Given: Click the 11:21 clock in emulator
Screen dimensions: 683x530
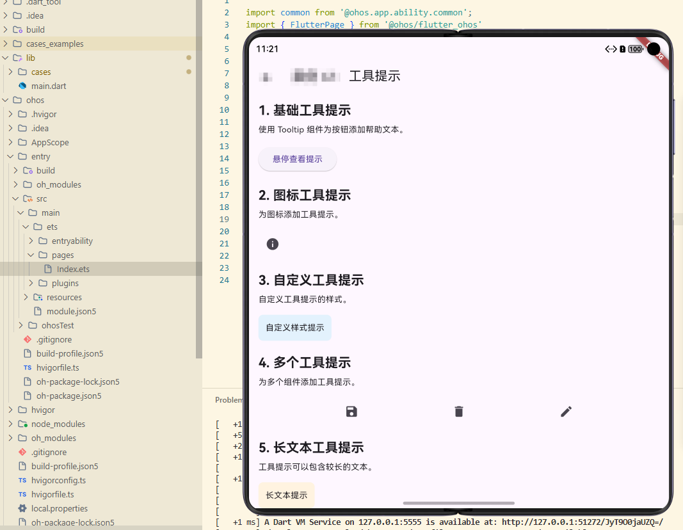Looking at the screenshot, I should click(x=267, y=49).
